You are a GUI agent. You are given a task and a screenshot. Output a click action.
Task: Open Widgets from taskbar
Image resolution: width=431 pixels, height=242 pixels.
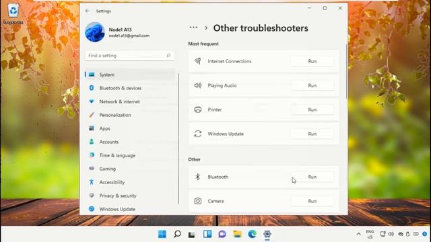(x=207, y=234)
